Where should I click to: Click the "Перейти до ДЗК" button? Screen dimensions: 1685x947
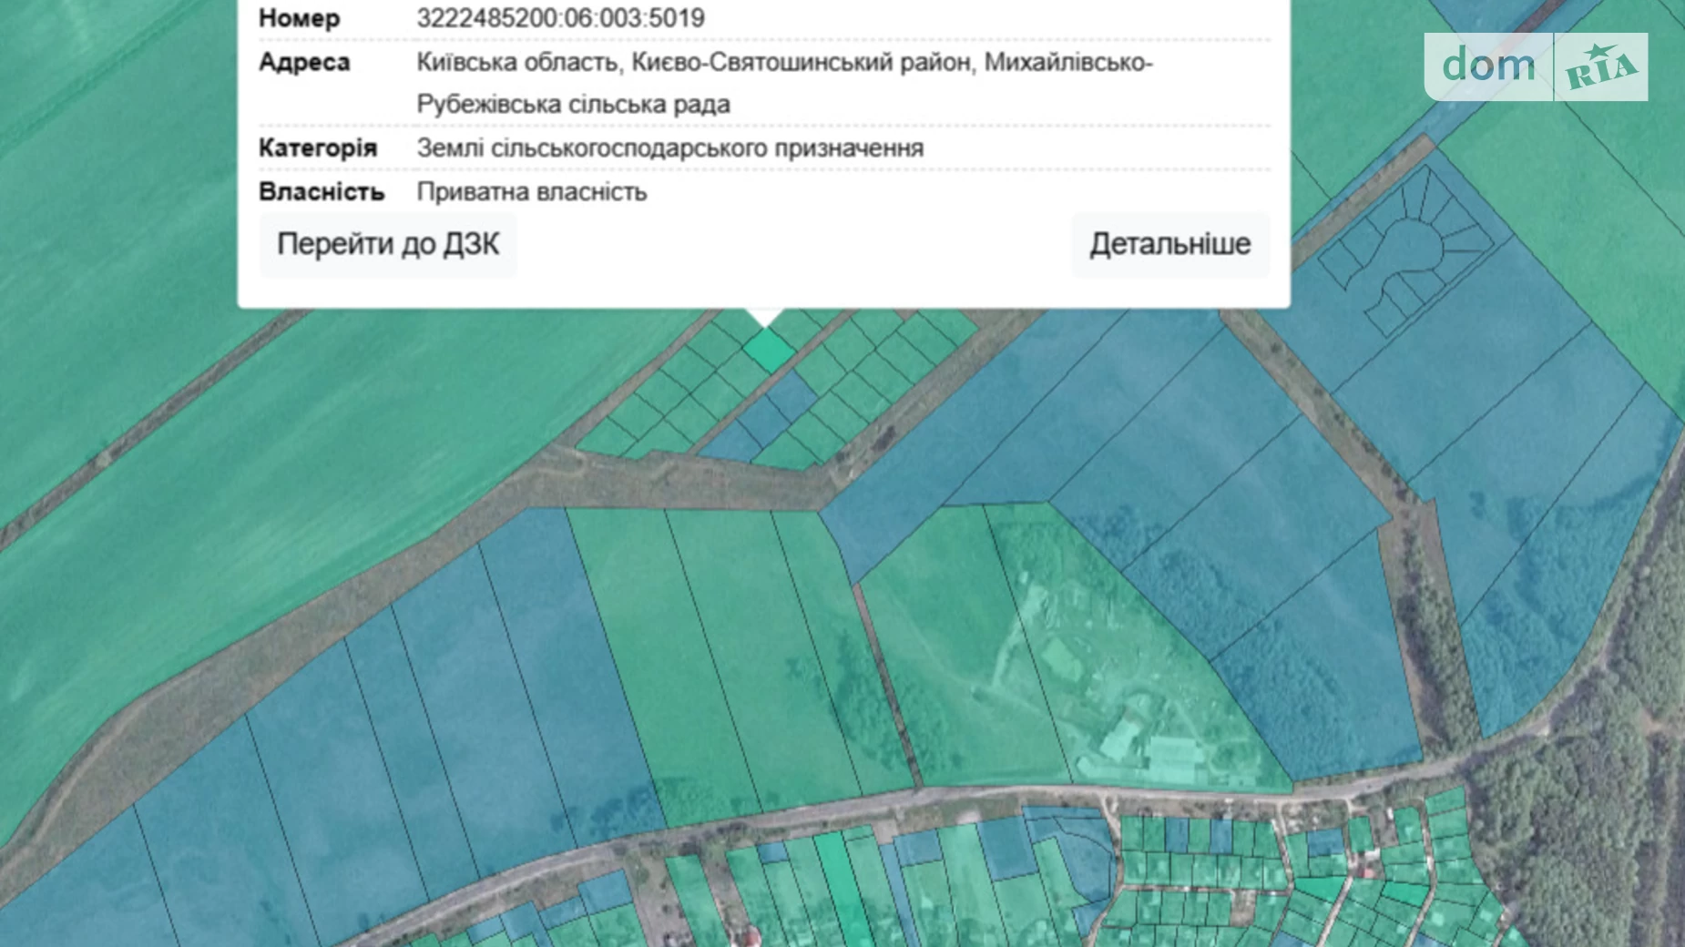388,245
